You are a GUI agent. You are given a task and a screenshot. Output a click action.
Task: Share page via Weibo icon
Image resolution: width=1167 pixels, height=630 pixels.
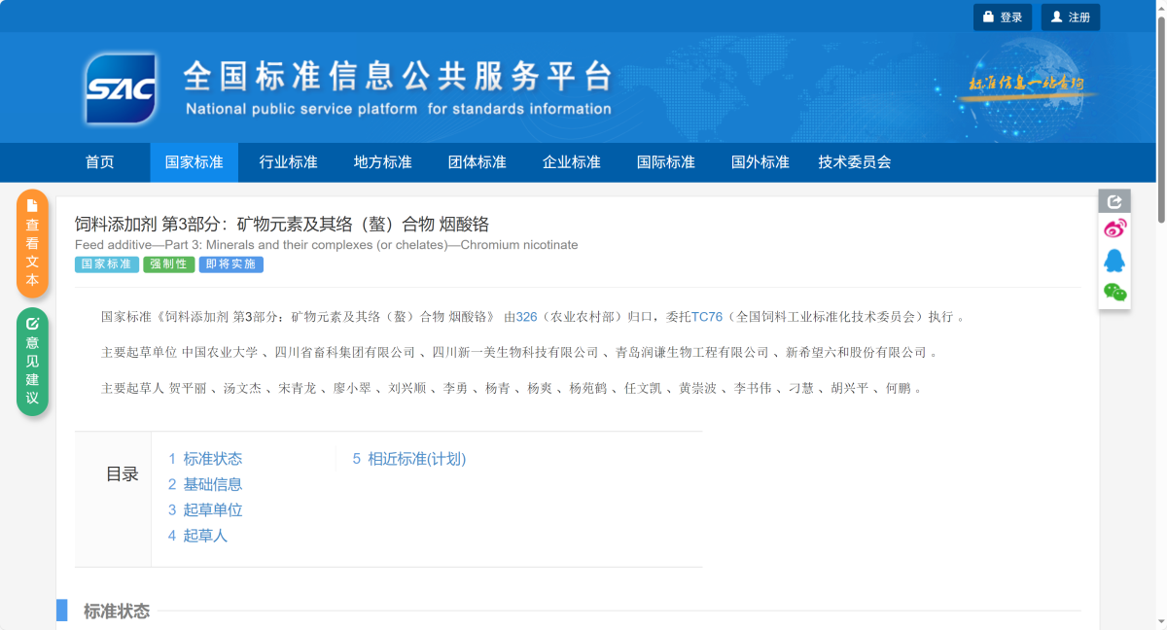1114,229
